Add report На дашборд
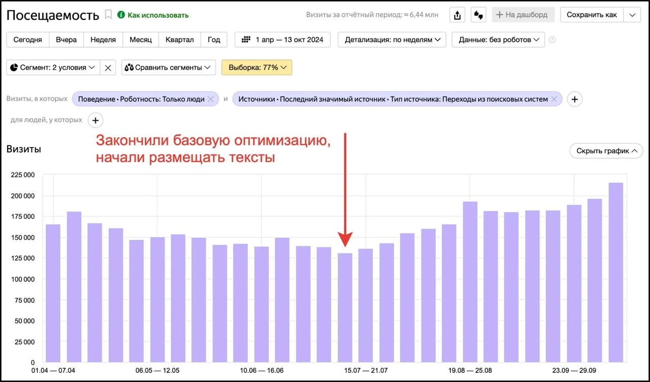The width and height of the screenshot is (650, 382). click(x=523, y=15)
